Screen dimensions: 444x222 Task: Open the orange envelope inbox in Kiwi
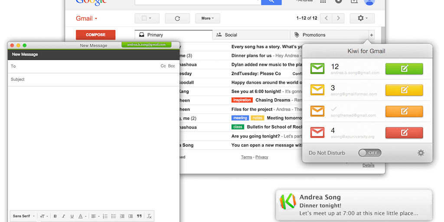point(317,111)
